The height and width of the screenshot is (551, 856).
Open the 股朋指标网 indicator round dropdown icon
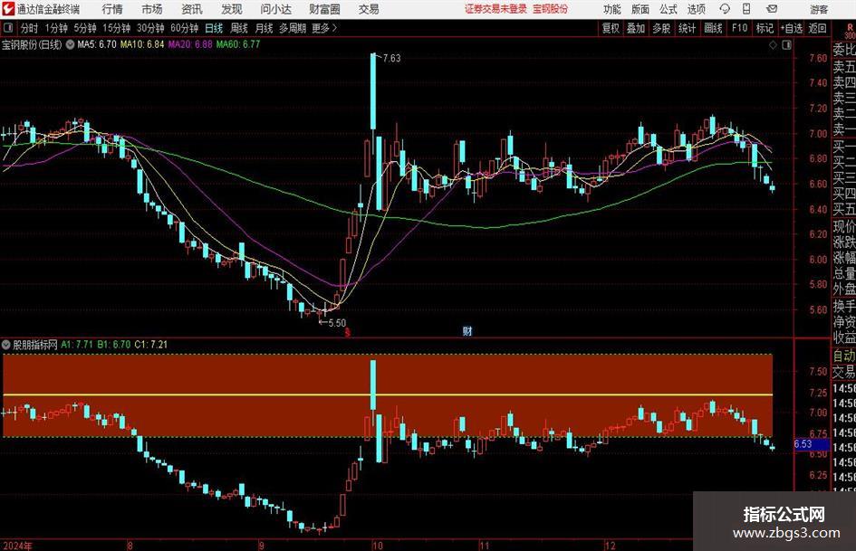tap(6, 345)
